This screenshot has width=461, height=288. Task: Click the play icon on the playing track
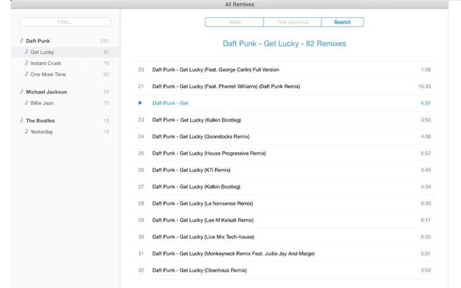(x=140, y=103)
